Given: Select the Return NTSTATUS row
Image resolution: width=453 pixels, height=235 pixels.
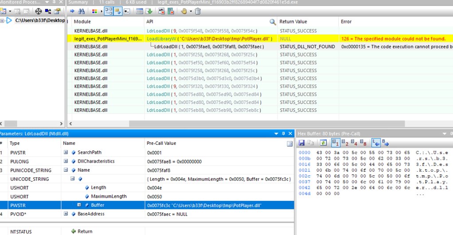Looking at the screenshot, I should (147, 231).
